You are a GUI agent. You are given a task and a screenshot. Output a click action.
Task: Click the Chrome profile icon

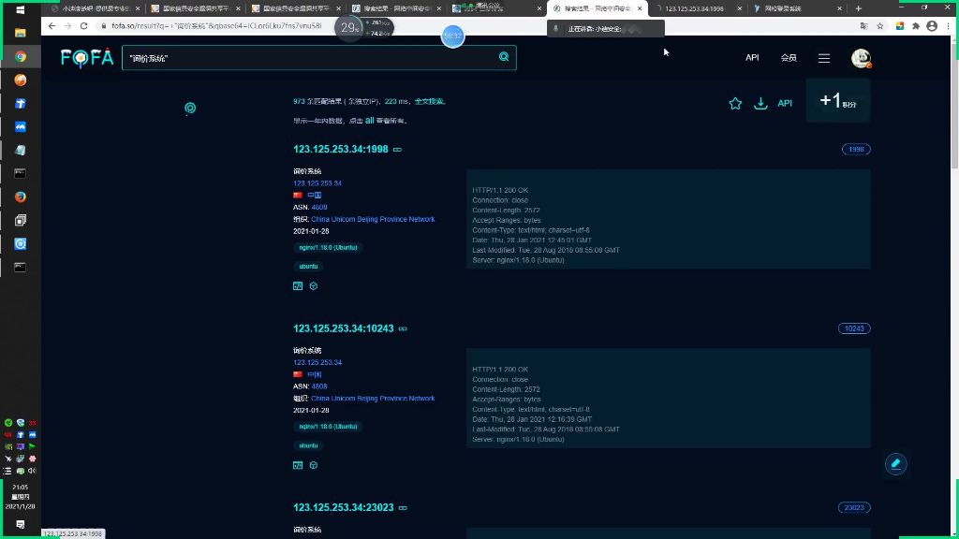point(932,25)
